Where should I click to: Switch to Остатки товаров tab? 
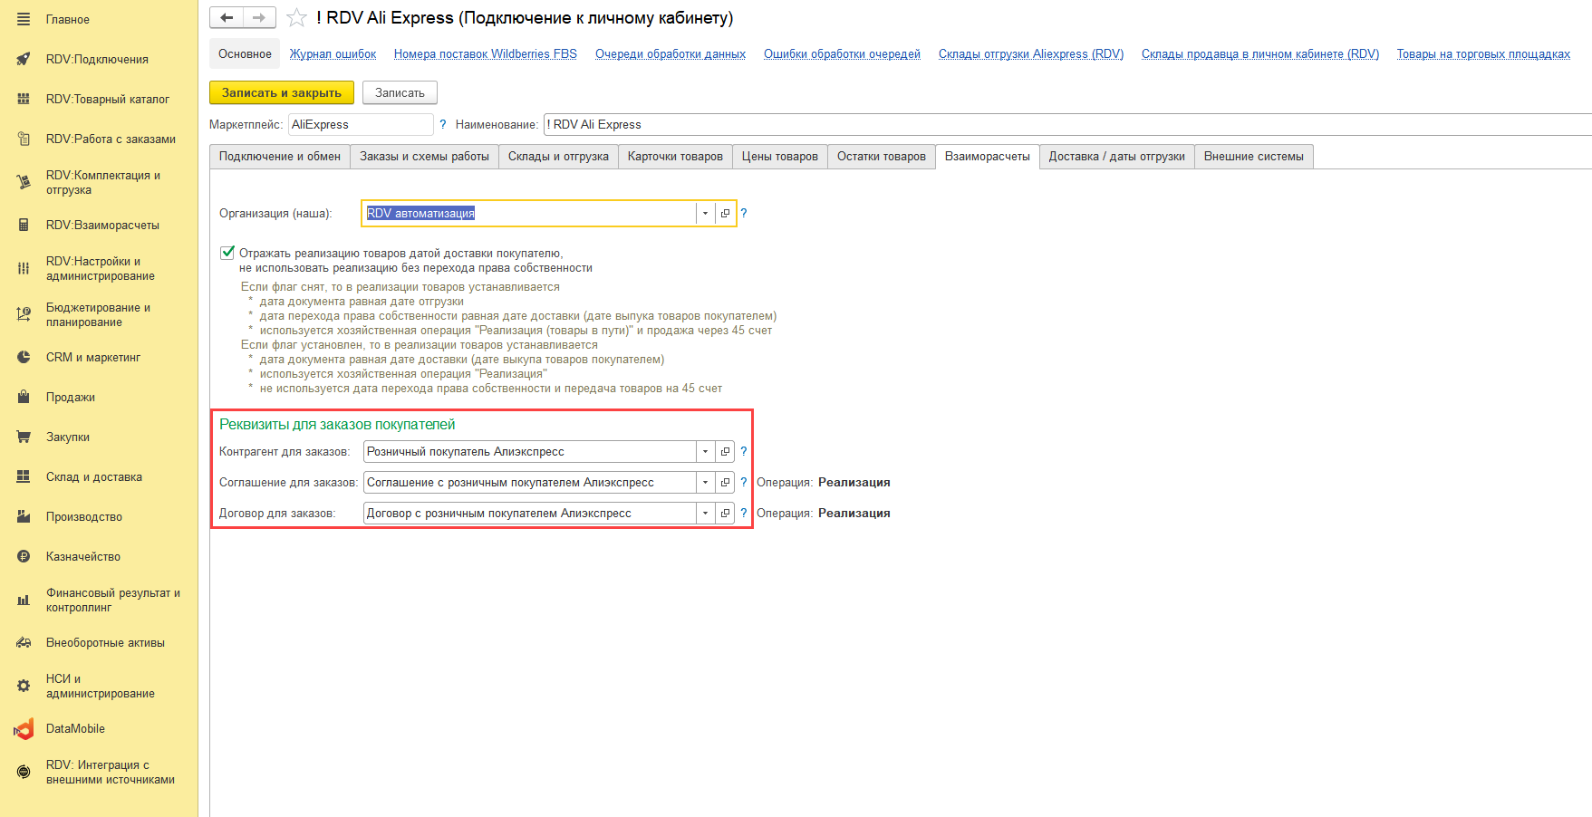[x=882, y=157]
